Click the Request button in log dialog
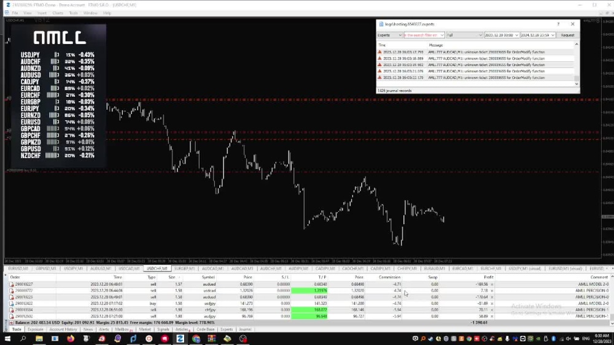This screenshot has width=614, height=345. click(x=567, y=35)
